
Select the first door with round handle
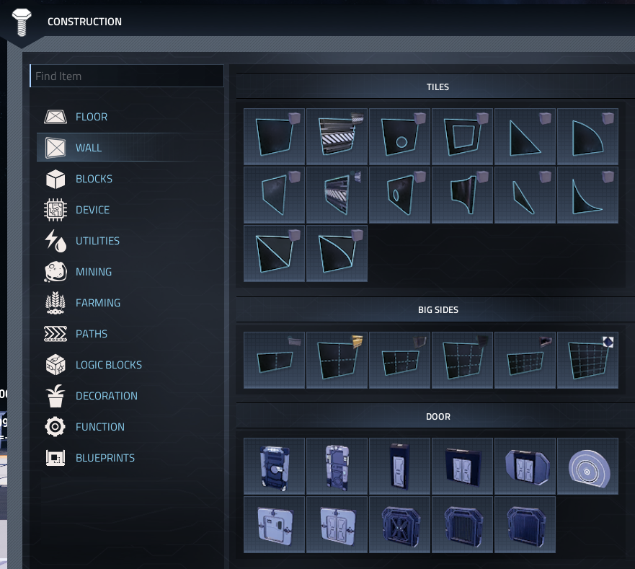tap(274, 466)
